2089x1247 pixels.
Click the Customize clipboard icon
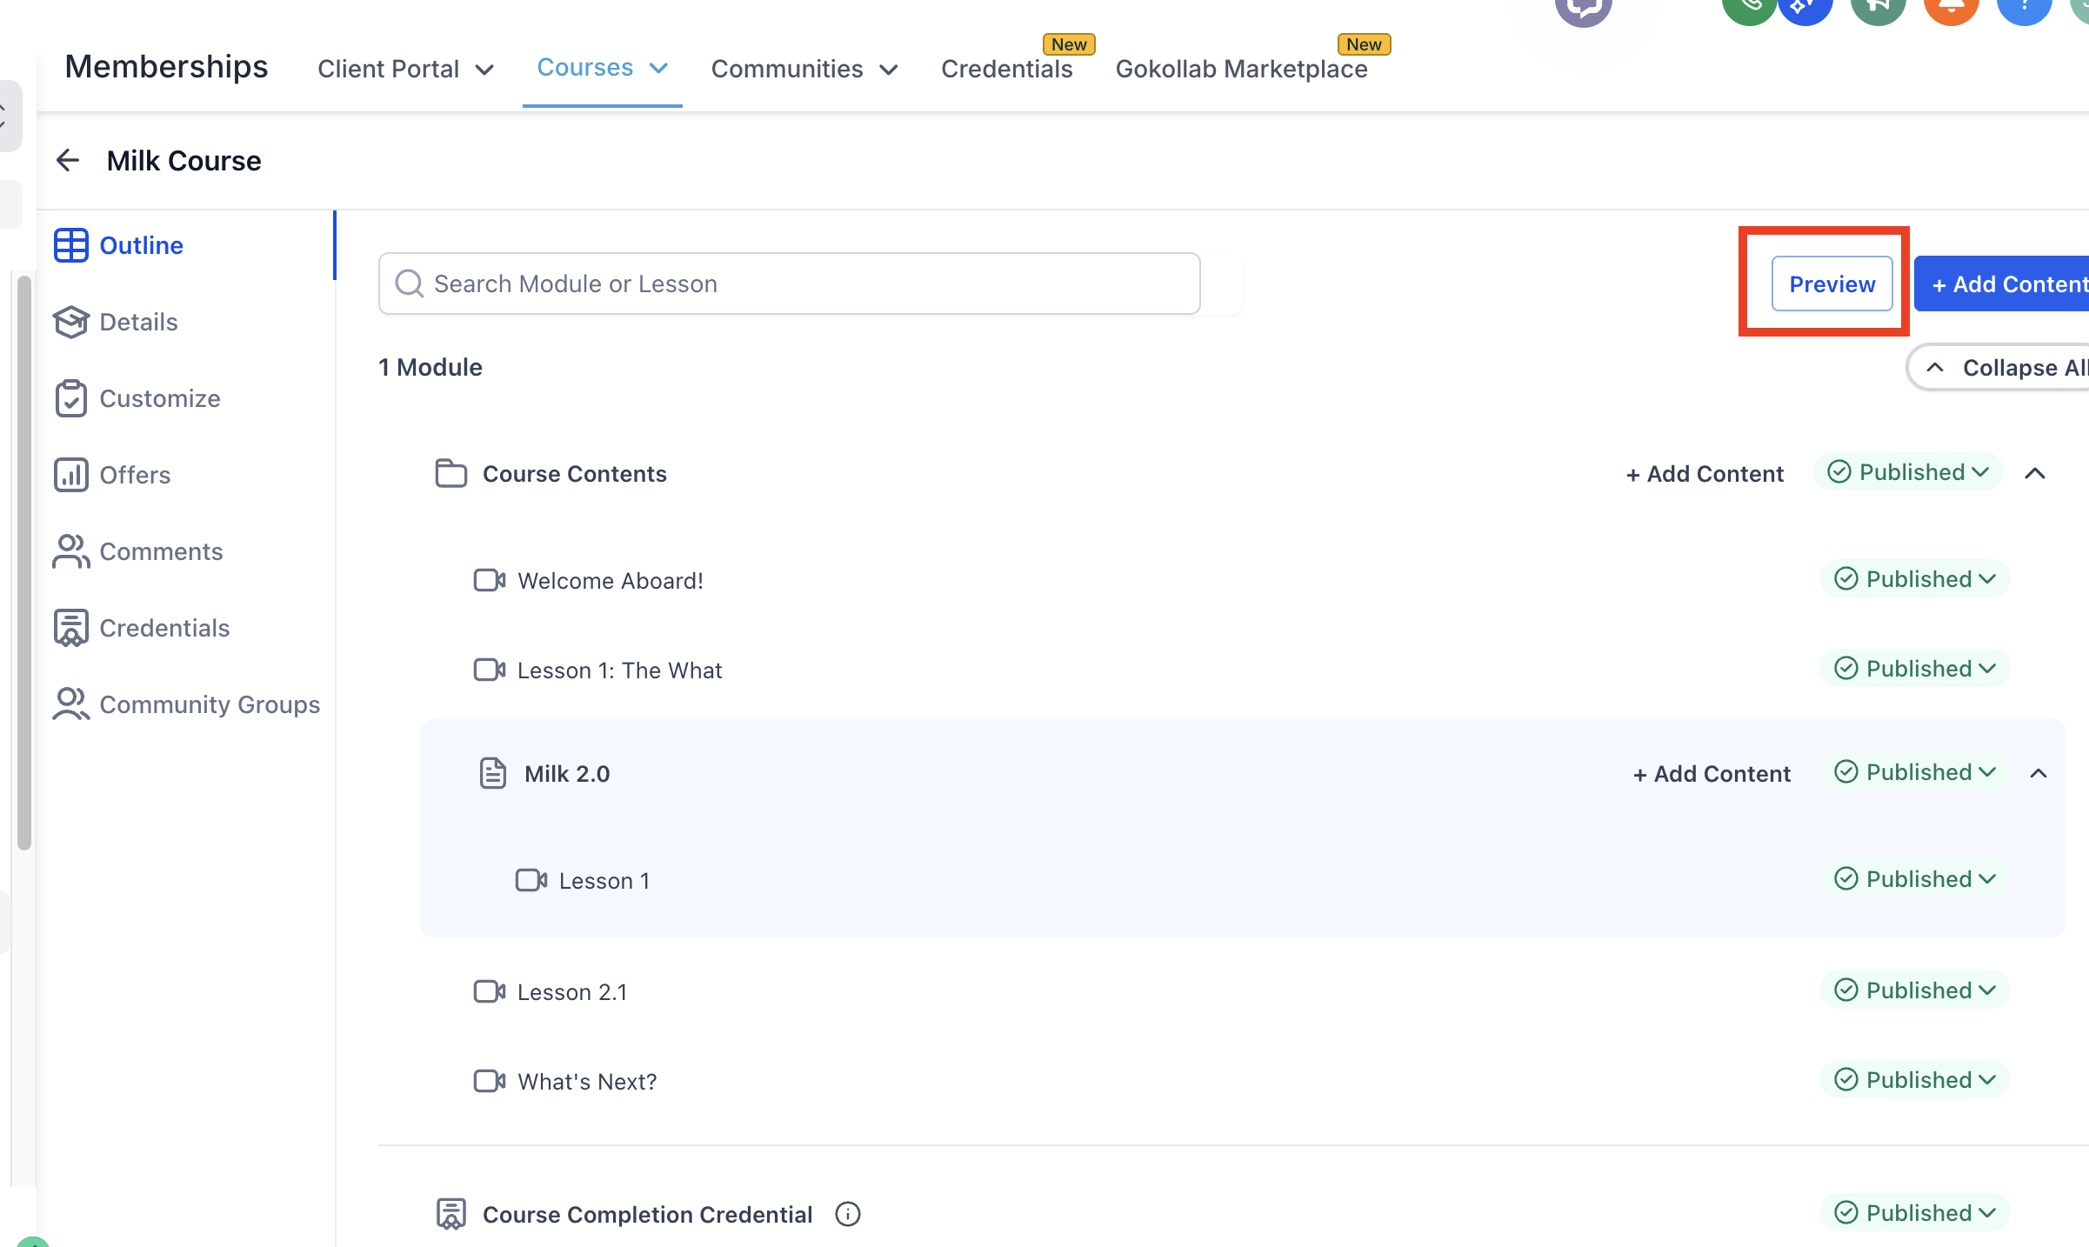pos(70,398)
